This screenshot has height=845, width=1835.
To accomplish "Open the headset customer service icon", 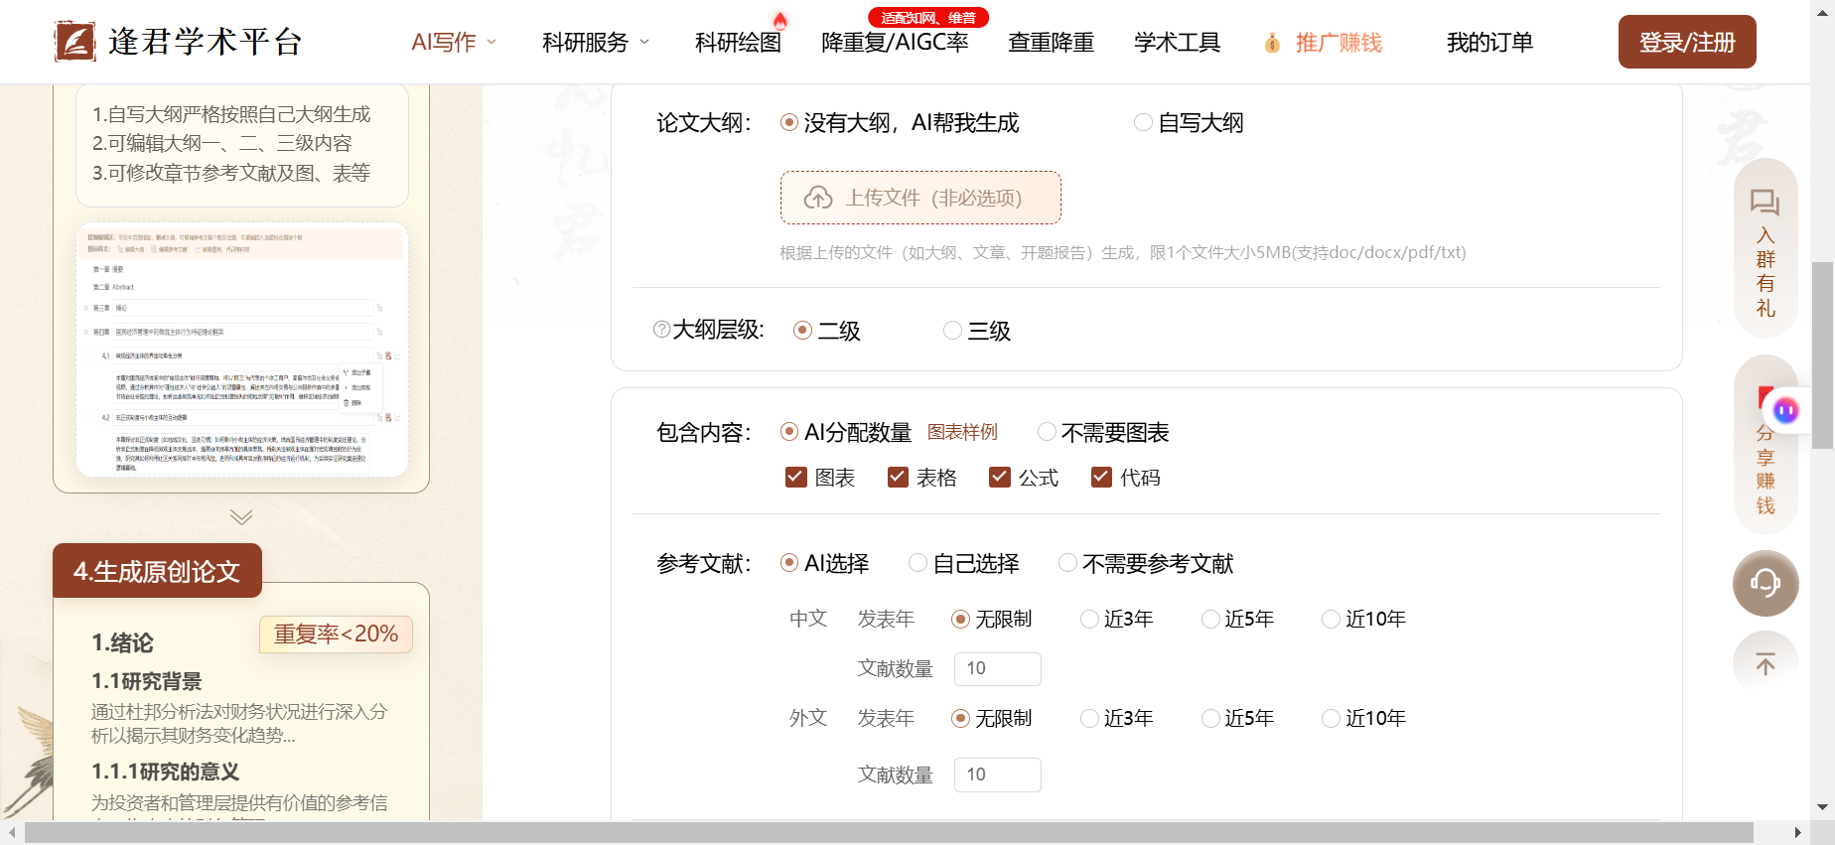I will (x=1765, y=583).
